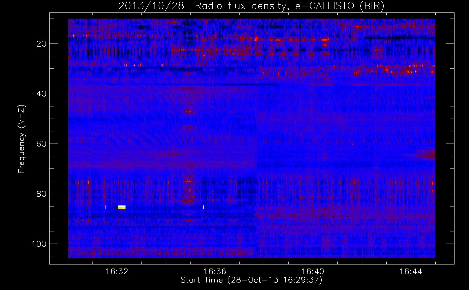Click the 'Start Time (28-Oct-13 16:29:37)' label
Image resolution: width=469 pixels, height=290 pixels.
click(251, 280)
